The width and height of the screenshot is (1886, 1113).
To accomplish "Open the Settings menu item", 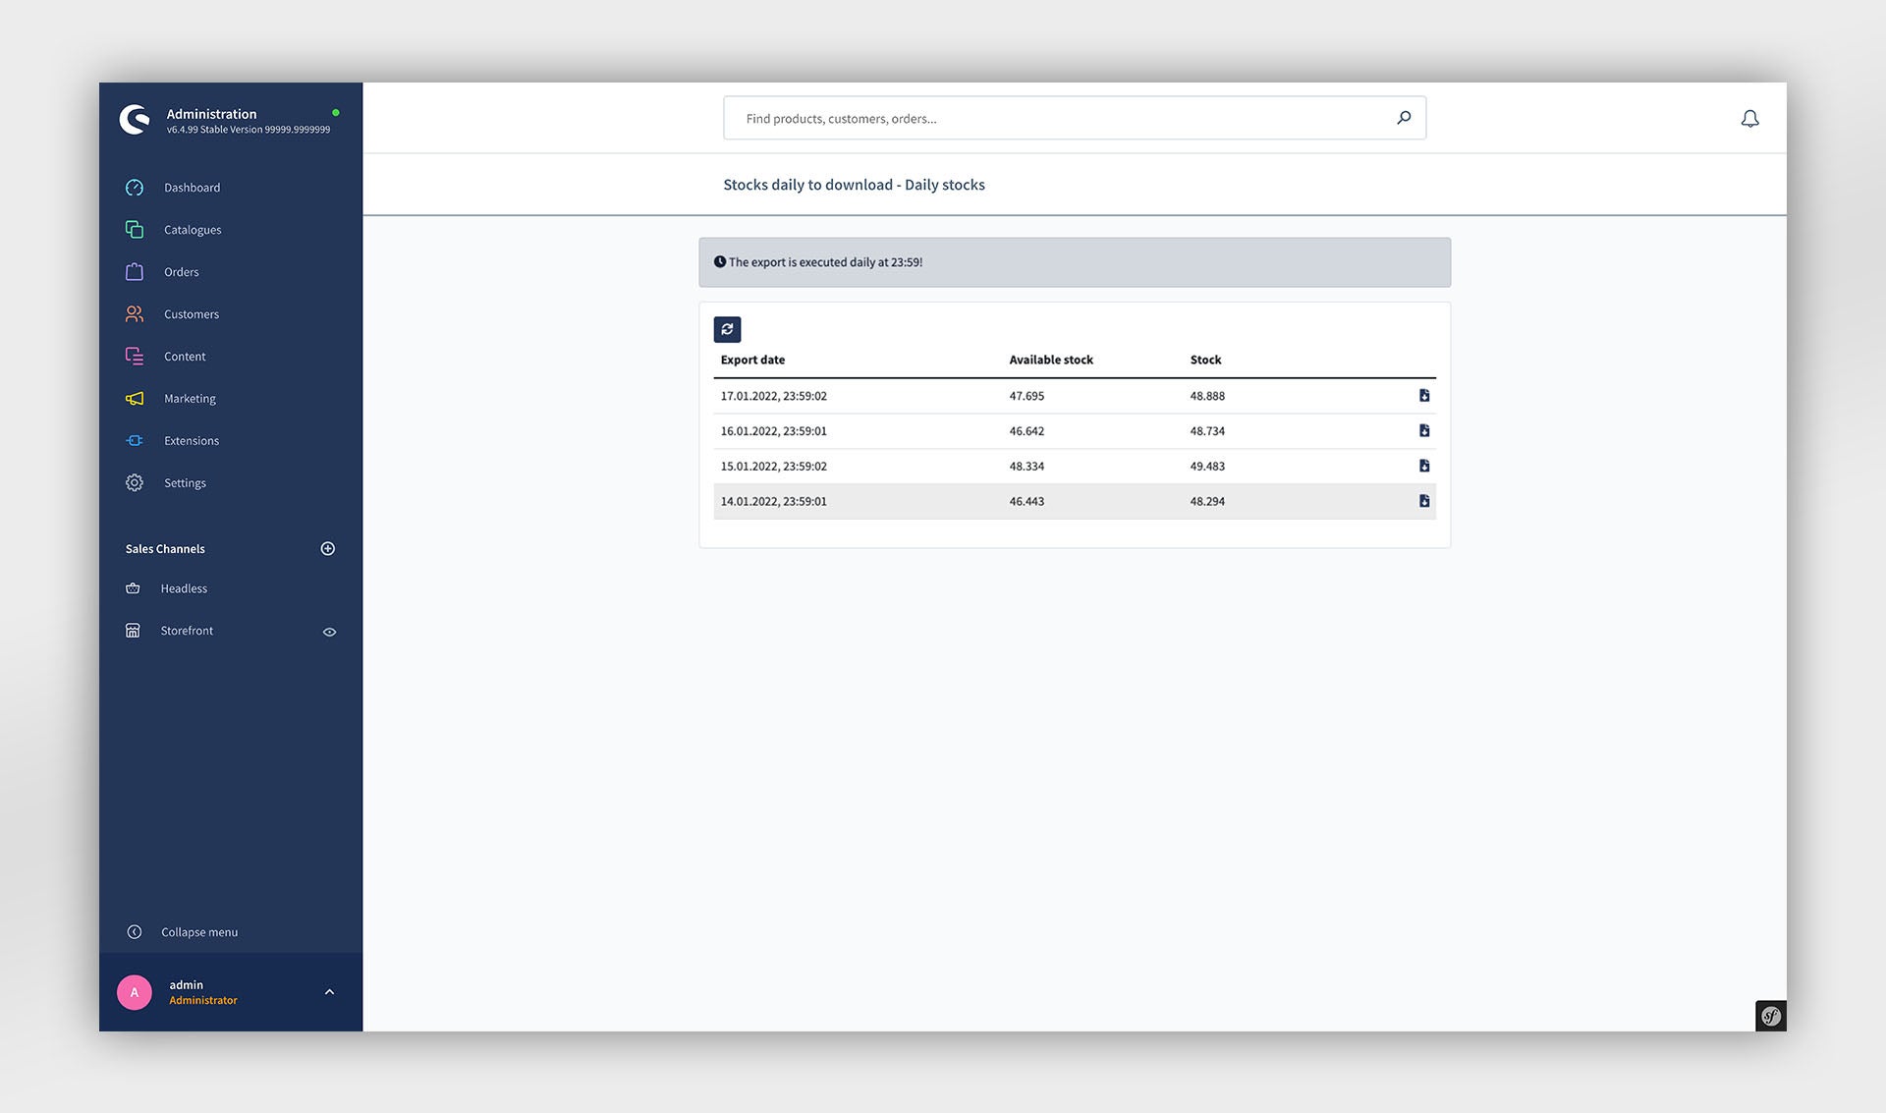I will point(185,483).
